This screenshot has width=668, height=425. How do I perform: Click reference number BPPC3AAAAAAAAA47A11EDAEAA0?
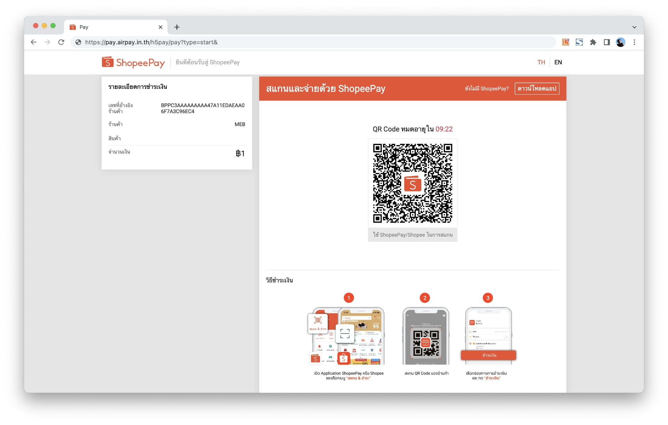(202, 108)
